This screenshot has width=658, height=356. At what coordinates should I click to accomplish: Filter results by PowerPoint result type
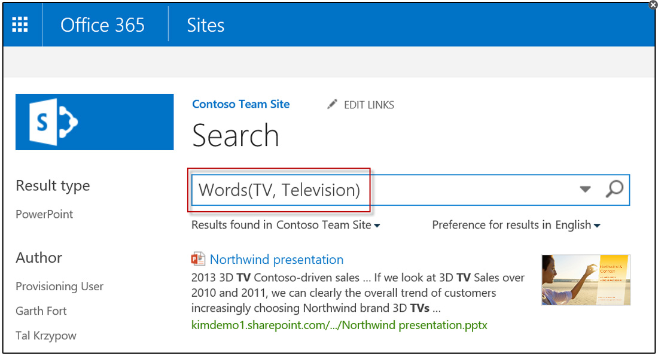[x=44, y=214]
